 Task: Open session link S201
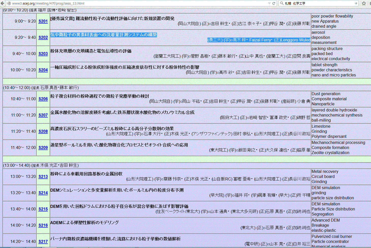(43, 21)
